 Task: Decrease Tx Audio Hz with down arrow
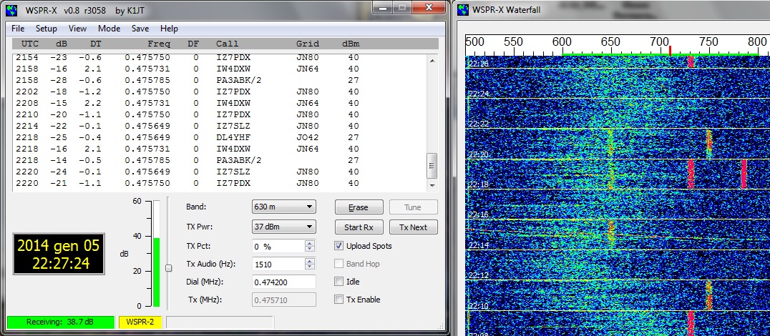[x=309, y=267]
